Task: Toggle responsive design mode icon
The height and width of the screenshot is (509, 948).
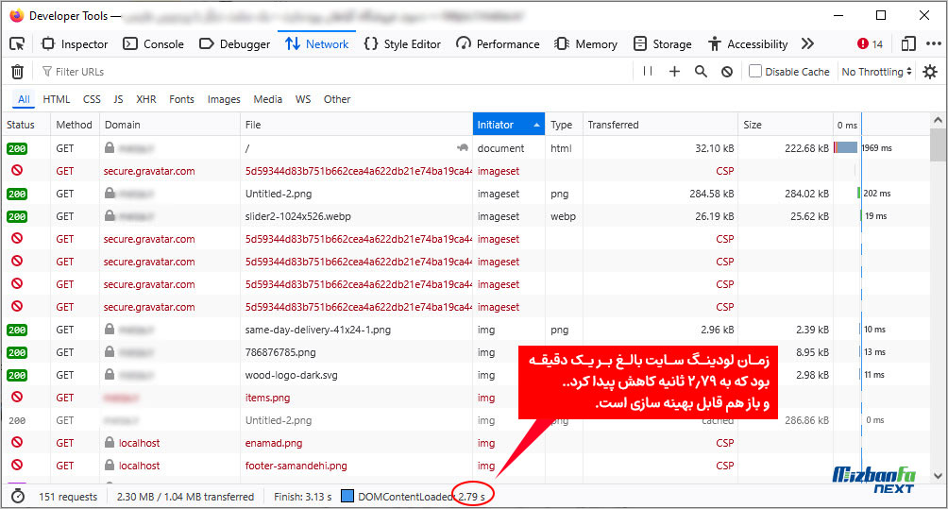Action: 908,43
